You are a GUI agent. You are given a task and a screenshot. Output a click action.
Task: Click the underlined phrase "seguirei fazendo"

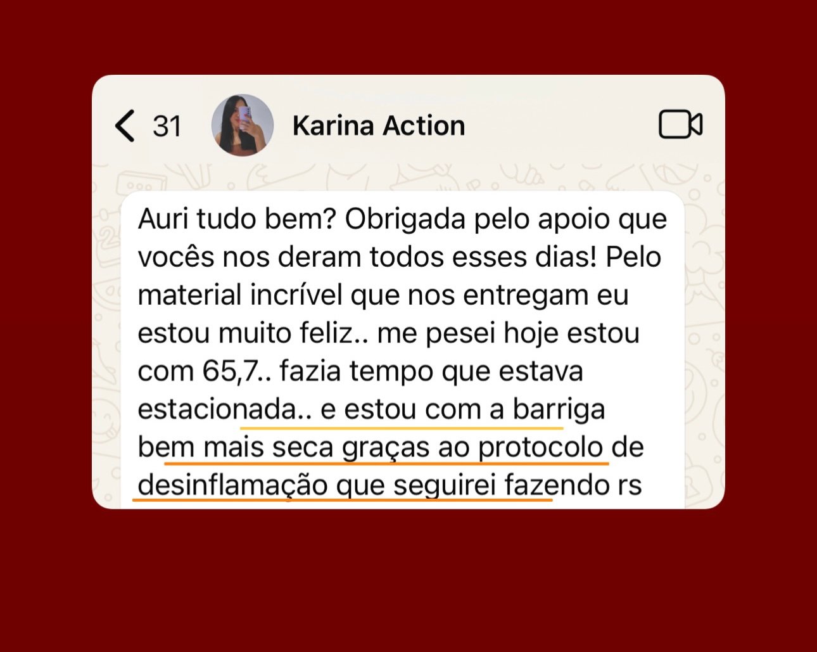click(x=501, y=486)
